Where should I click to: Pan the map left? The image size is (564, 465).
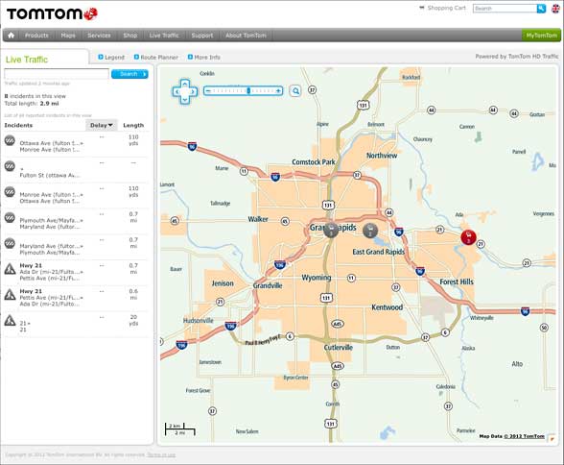pyautogui.click(x=176, y=92)
